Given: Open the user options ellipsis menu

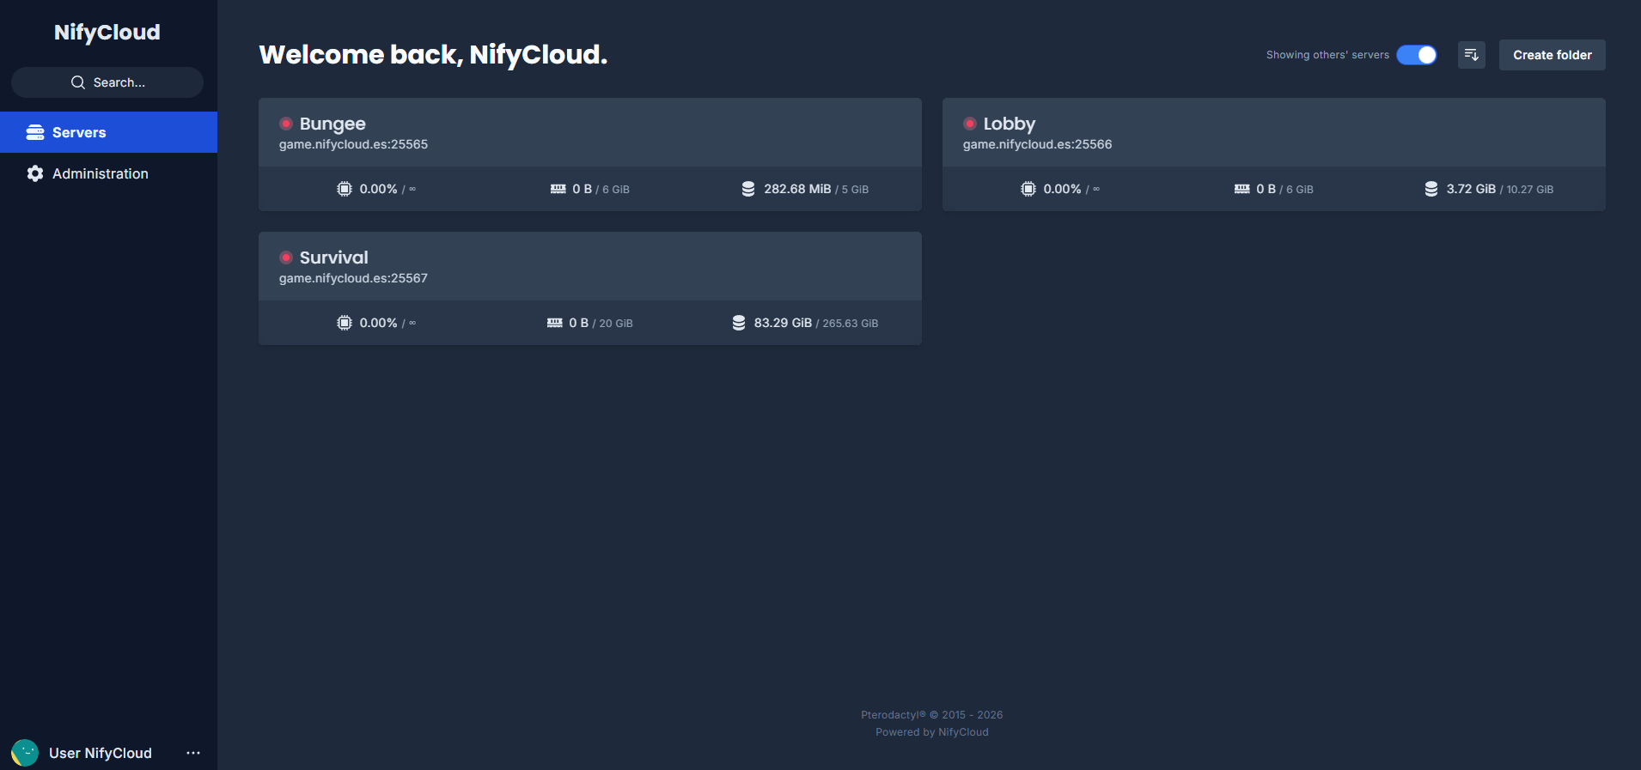Looking at the screenshot, I should pyautogui.click(x=193, y=753).
